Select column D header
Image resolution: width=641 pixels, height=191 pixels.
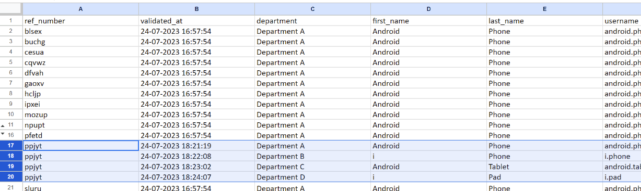pyautogui.click(x=428, y=9)
